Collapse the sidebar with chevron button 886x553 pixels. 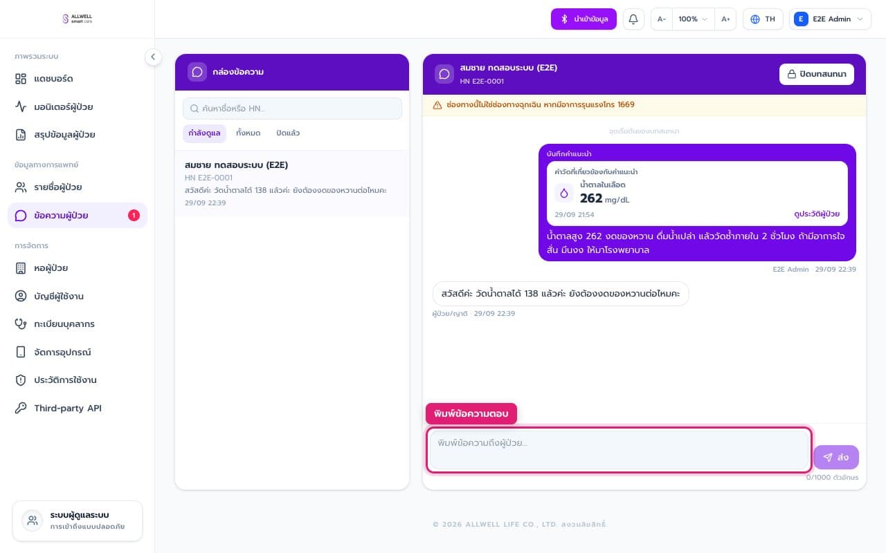coord(153,57)
